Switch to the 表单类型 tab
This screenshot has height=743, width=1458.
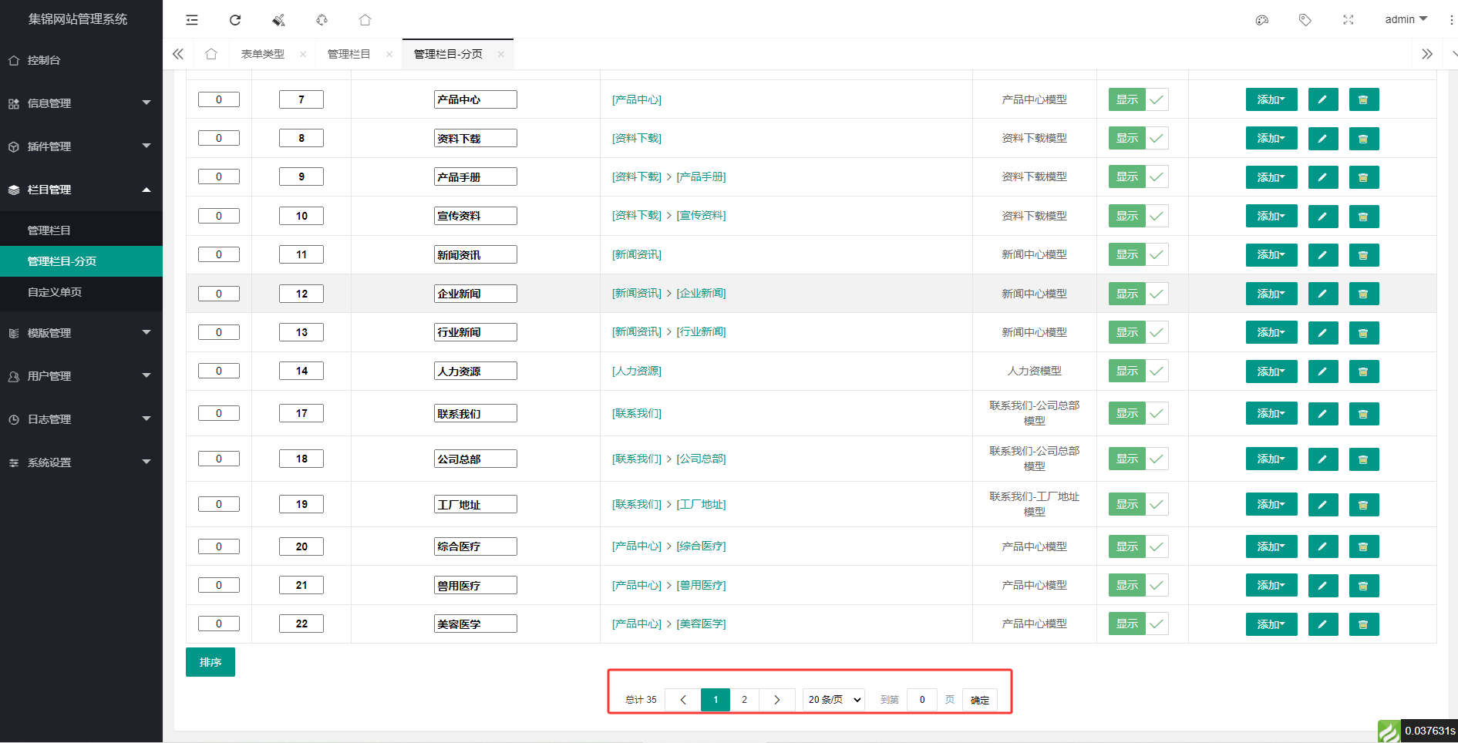click(x=263, y=54)
